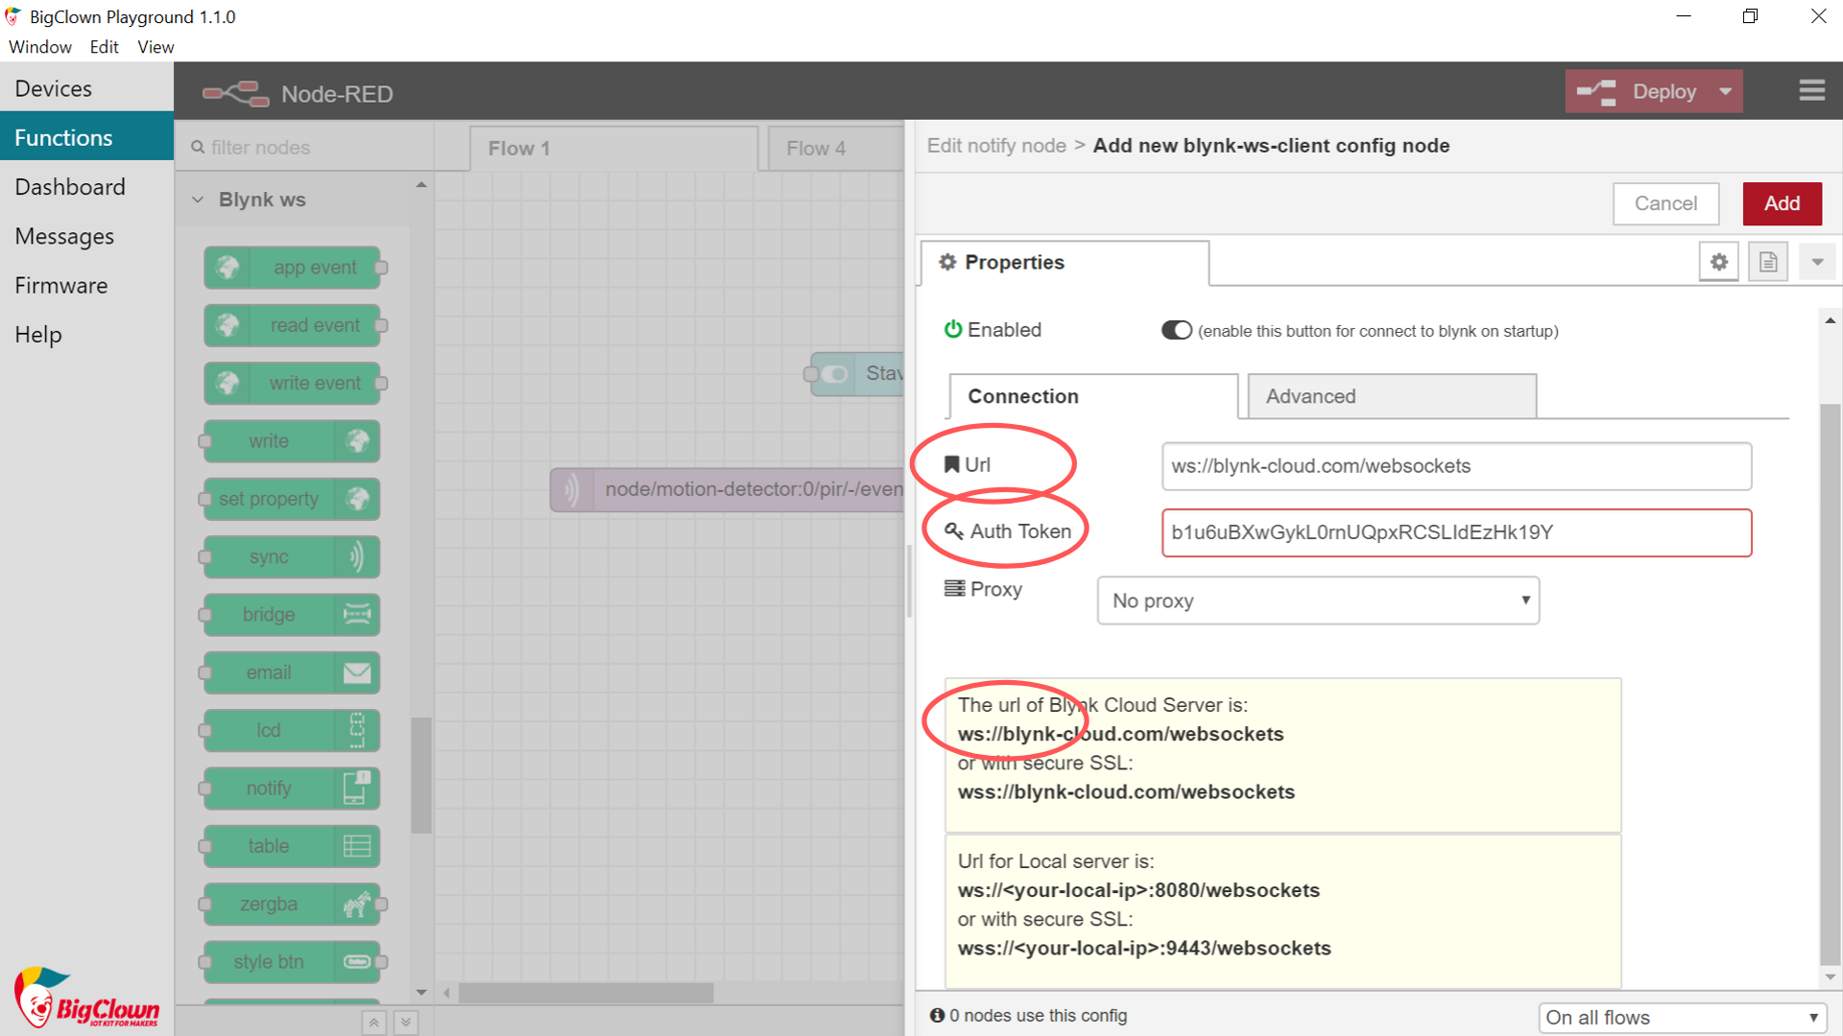Click text ws://<your-local-ip>:8080/websockets
Viewport: 1843px width, 1036px height.
[x=1138, y=890]
